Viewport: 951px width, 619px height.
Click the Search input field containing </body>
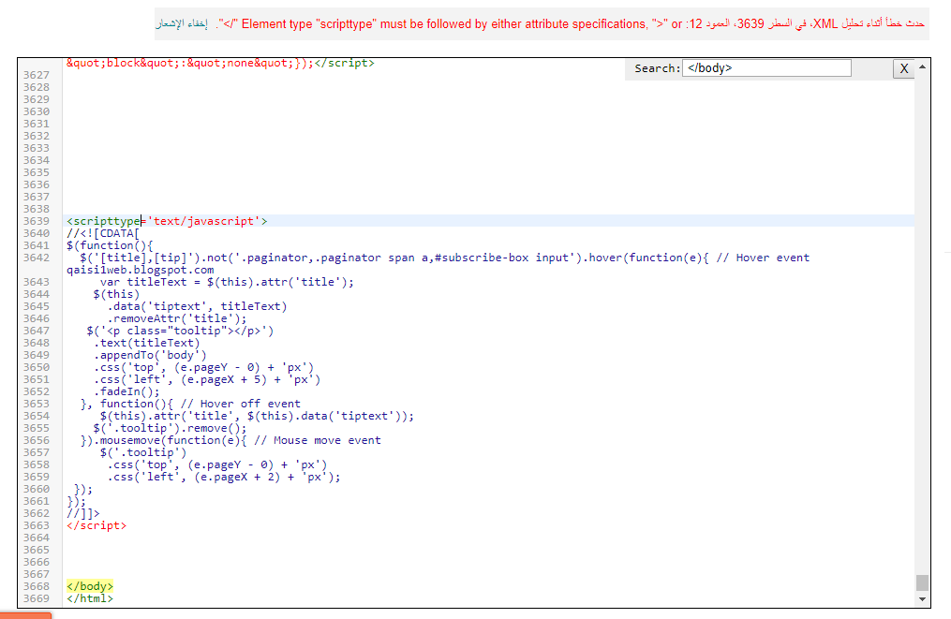click(766, 68)
